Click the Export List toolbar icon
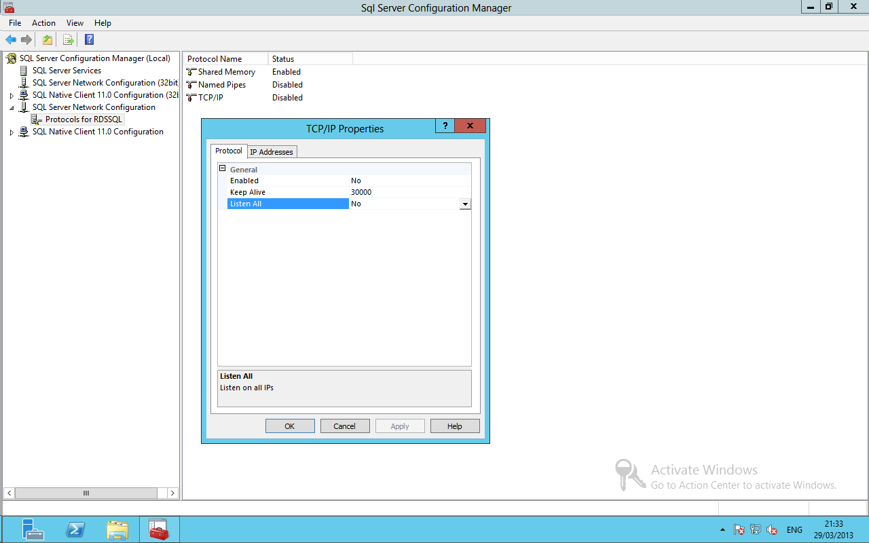Viewport: 869px width, 543px height. coord(68,39)
